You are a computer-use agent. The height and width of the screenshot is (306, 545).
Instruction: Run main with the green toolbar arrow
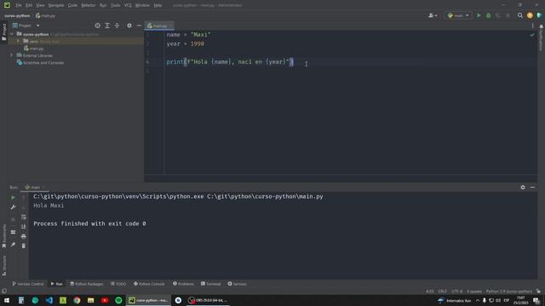pos(479,15)
